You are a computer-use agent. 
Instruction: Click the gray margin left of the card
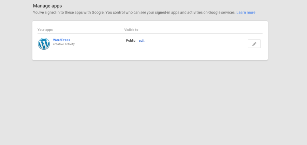(x=16, y=41)
